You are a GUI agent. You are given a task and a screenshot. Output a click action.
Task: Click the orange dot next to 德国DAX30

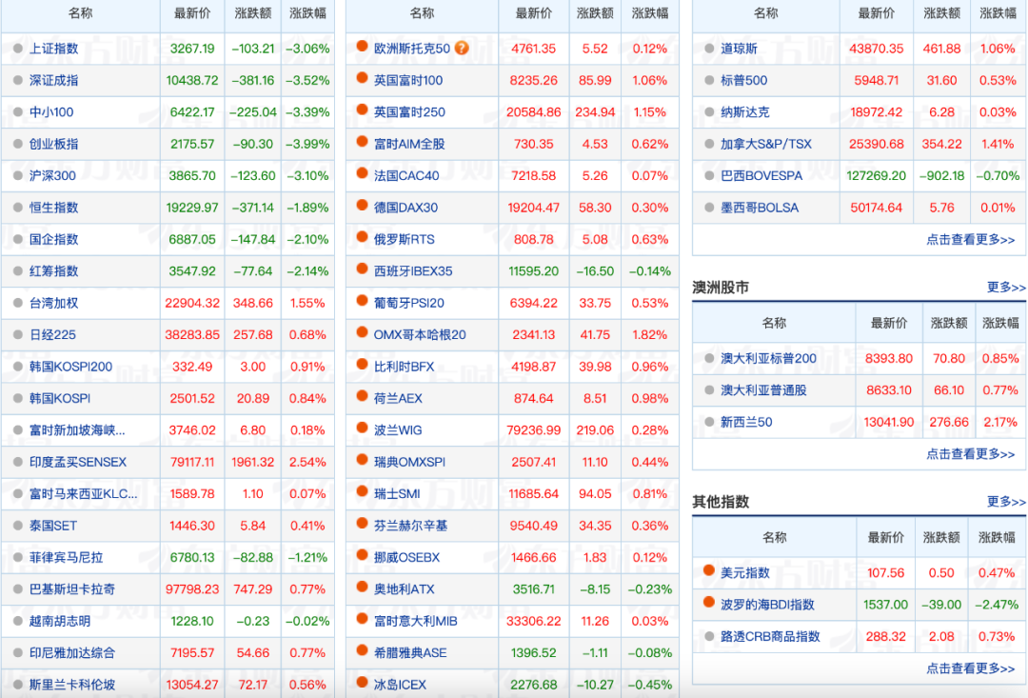pyautogui.click(x=362, y=207)
